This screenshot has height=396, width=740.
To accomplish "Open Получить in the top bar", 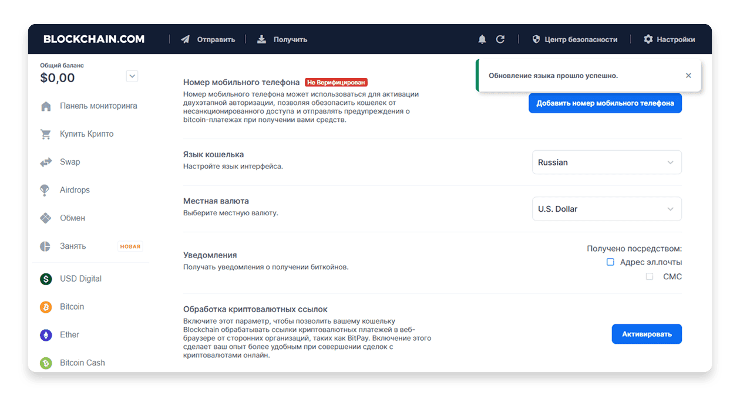I will pos(290,39).
